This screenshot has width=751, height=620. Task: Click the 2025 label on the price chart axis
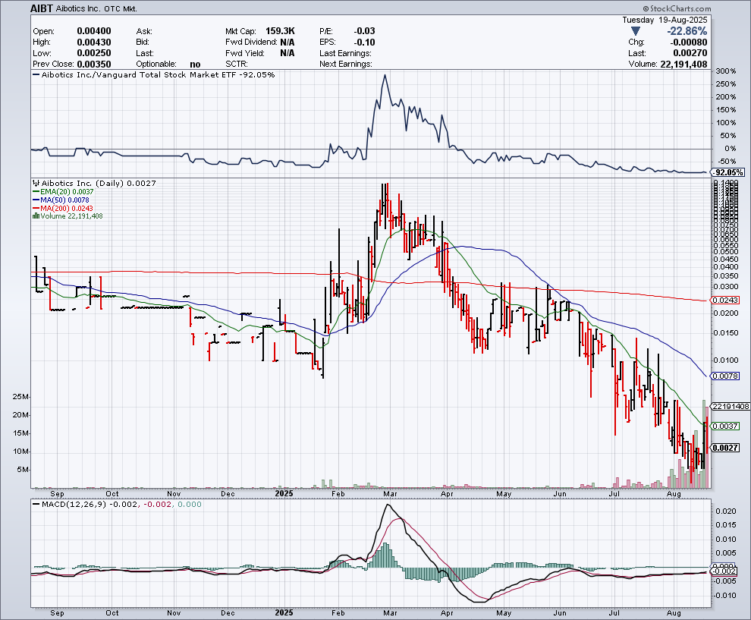[284, 493]
